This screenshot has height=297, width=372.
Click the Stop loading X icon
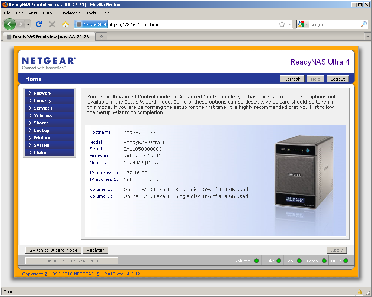point(52,24)
